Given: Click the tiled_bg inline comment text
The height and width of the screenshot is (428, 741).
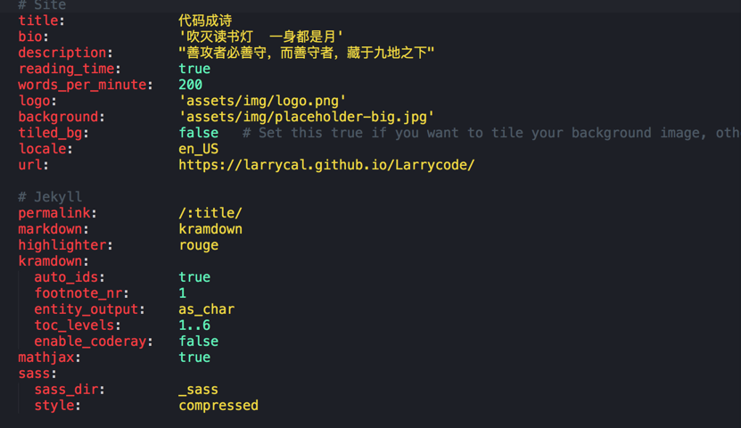Looking at the screenshot, I should pos(490,133).
